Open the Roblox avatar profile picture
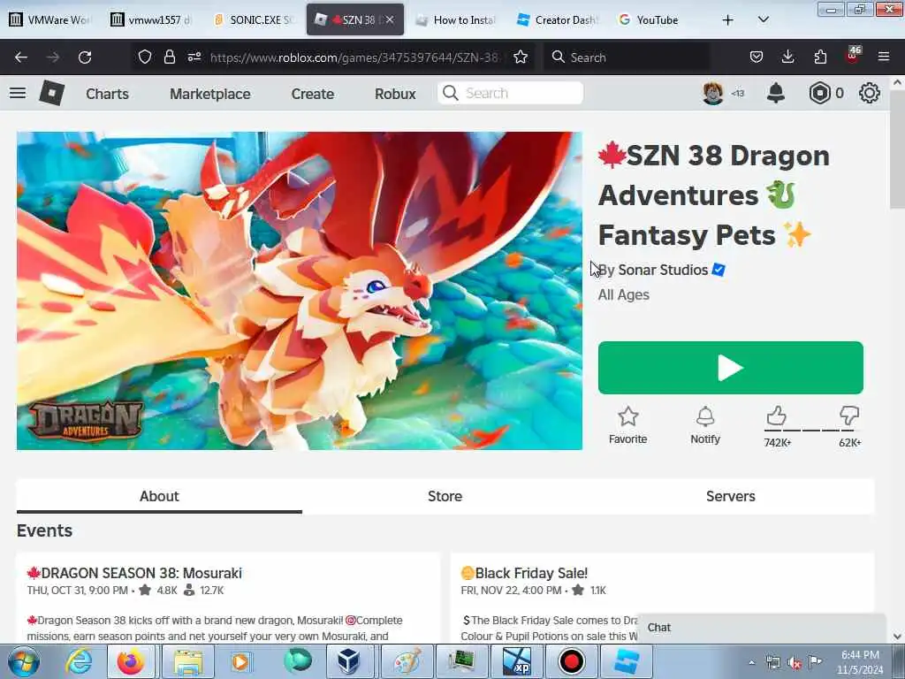The width and height of the screenshot is (905, 679). [x=713, y=93]
